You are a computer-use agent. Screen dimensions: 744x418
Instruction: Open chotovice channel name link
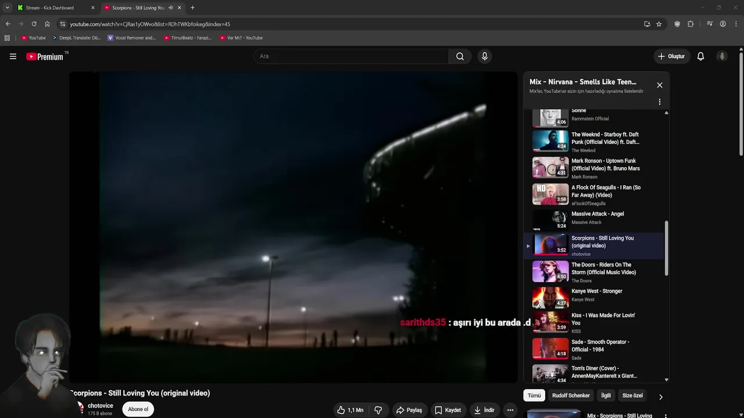[x=100, y=406]
